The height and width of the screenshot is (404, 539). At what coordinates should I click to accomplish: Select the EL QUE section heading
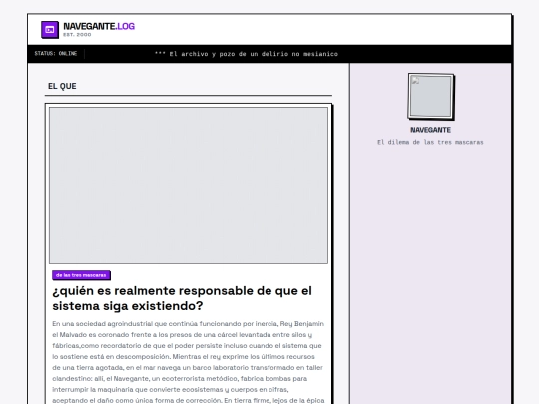62,86
